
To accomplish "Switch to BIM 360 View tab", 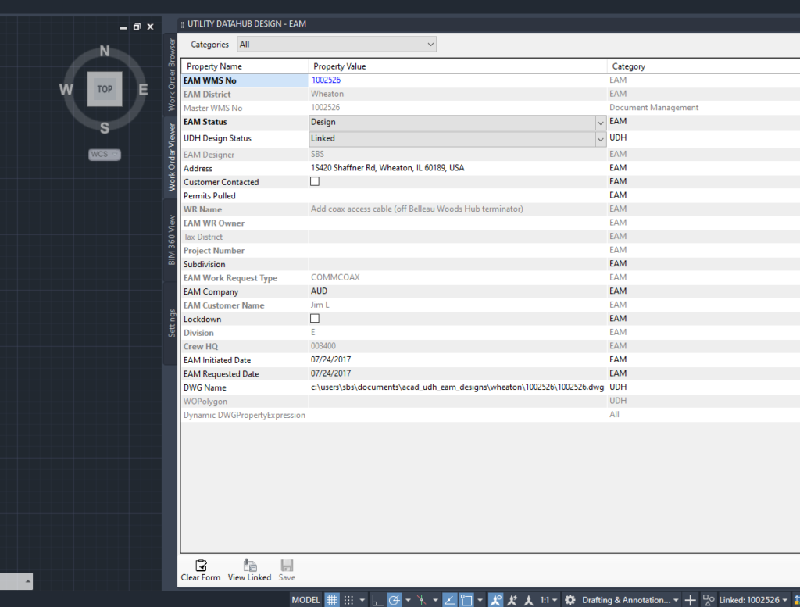I will pos(171,240).
